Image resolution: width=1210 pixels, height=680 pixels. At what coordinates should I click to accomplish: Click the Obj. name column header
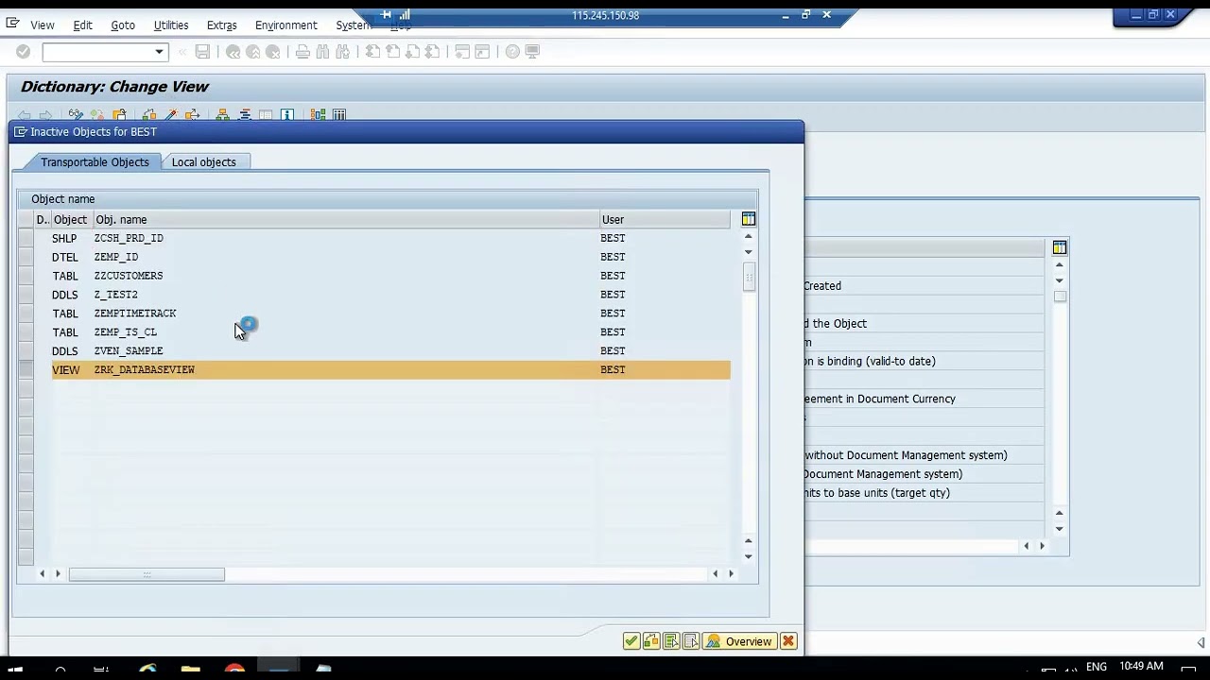(x=346, y=219)
